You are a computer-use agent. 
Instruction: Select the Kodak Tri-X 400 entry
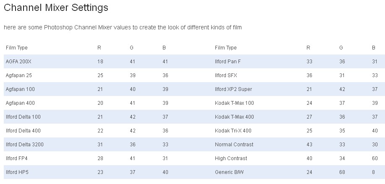pos(233,131)
